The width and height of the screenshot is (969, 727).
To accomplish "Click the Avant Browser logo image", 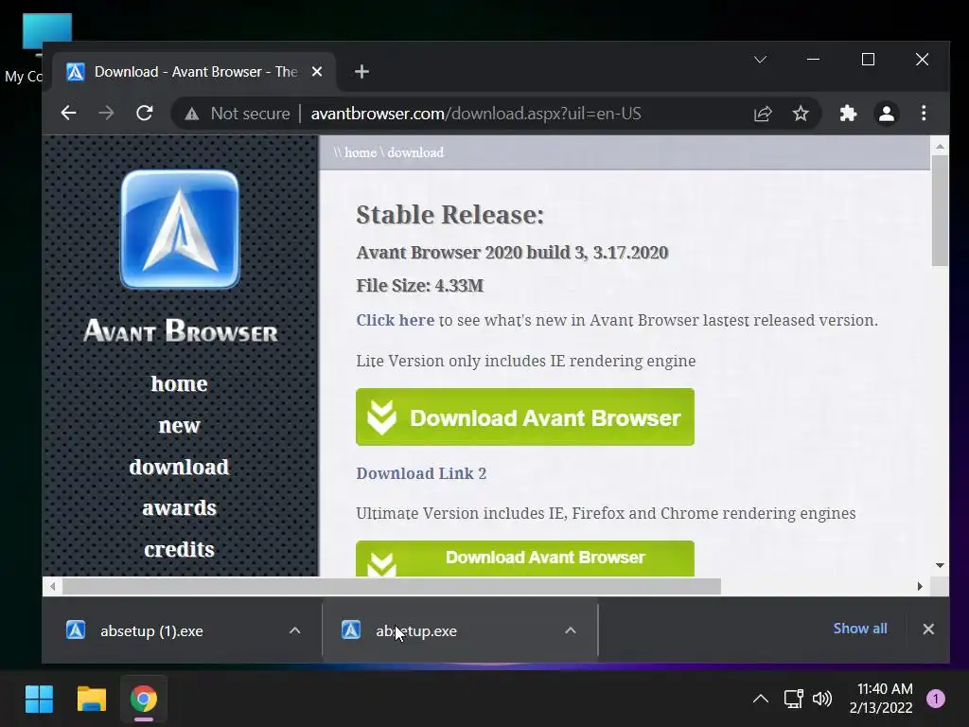I will click(x=180, y=229).
